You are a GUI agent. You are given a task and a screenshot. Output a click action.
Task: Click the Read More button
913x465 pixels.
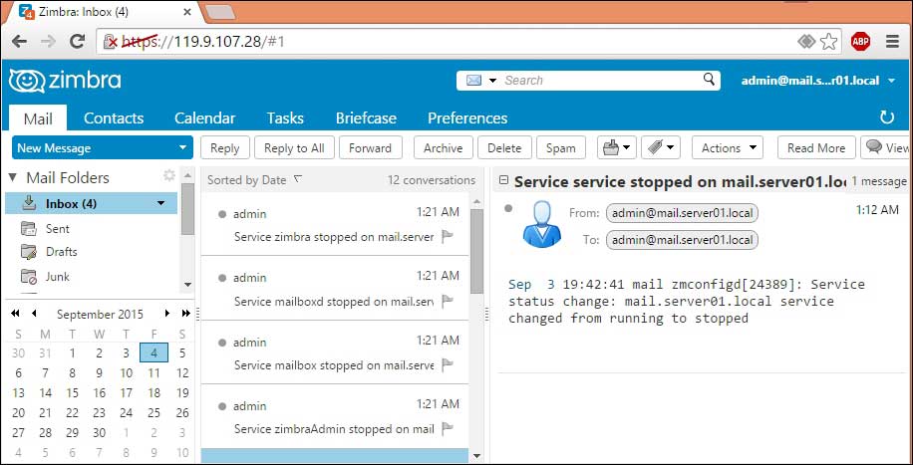click(x=816, y=147)
